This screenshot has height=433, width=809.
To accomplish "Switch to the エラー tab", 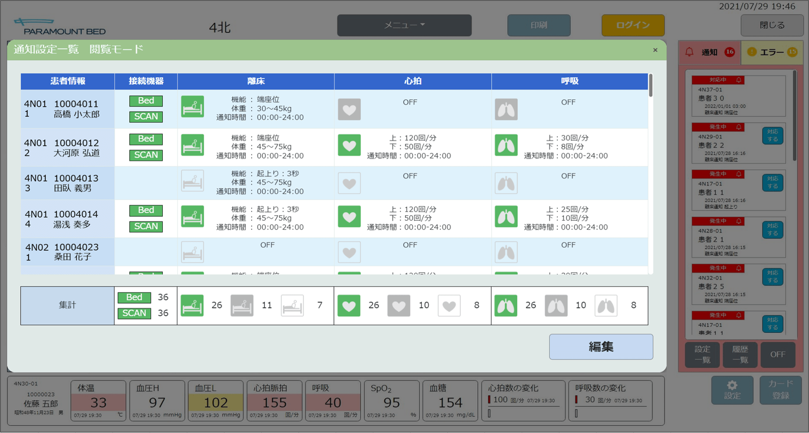I will [772, 52].
